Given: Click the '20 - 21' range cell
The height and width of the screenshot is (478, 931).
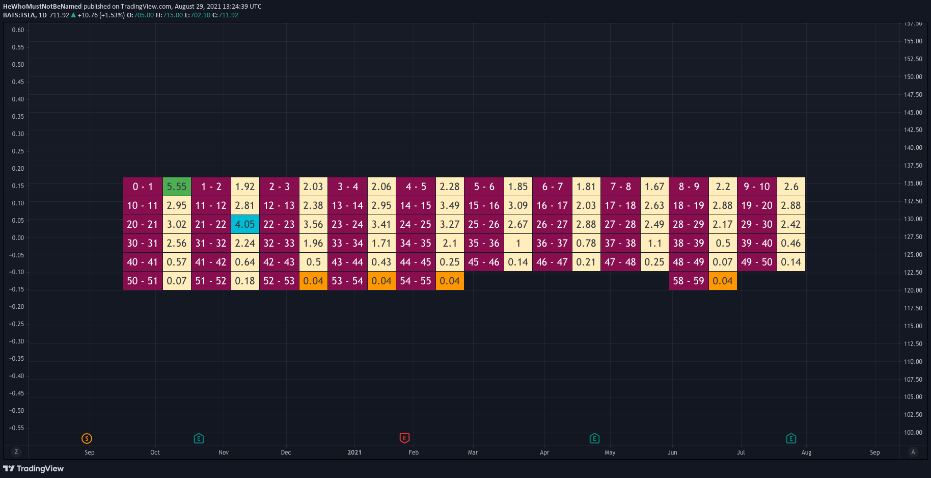Looking at the screenshot, I should pos(143,224).
